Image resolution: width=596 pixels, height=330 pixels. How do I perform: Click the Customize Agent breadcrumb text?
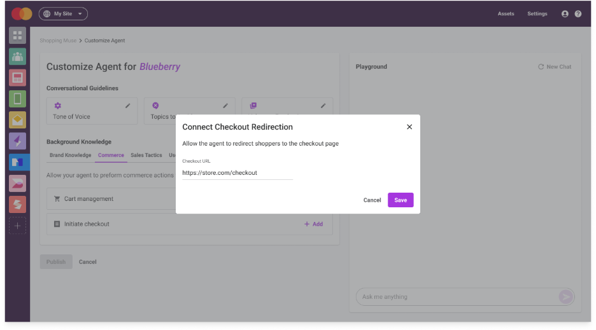pyautogui.click(x=104, y=41)
